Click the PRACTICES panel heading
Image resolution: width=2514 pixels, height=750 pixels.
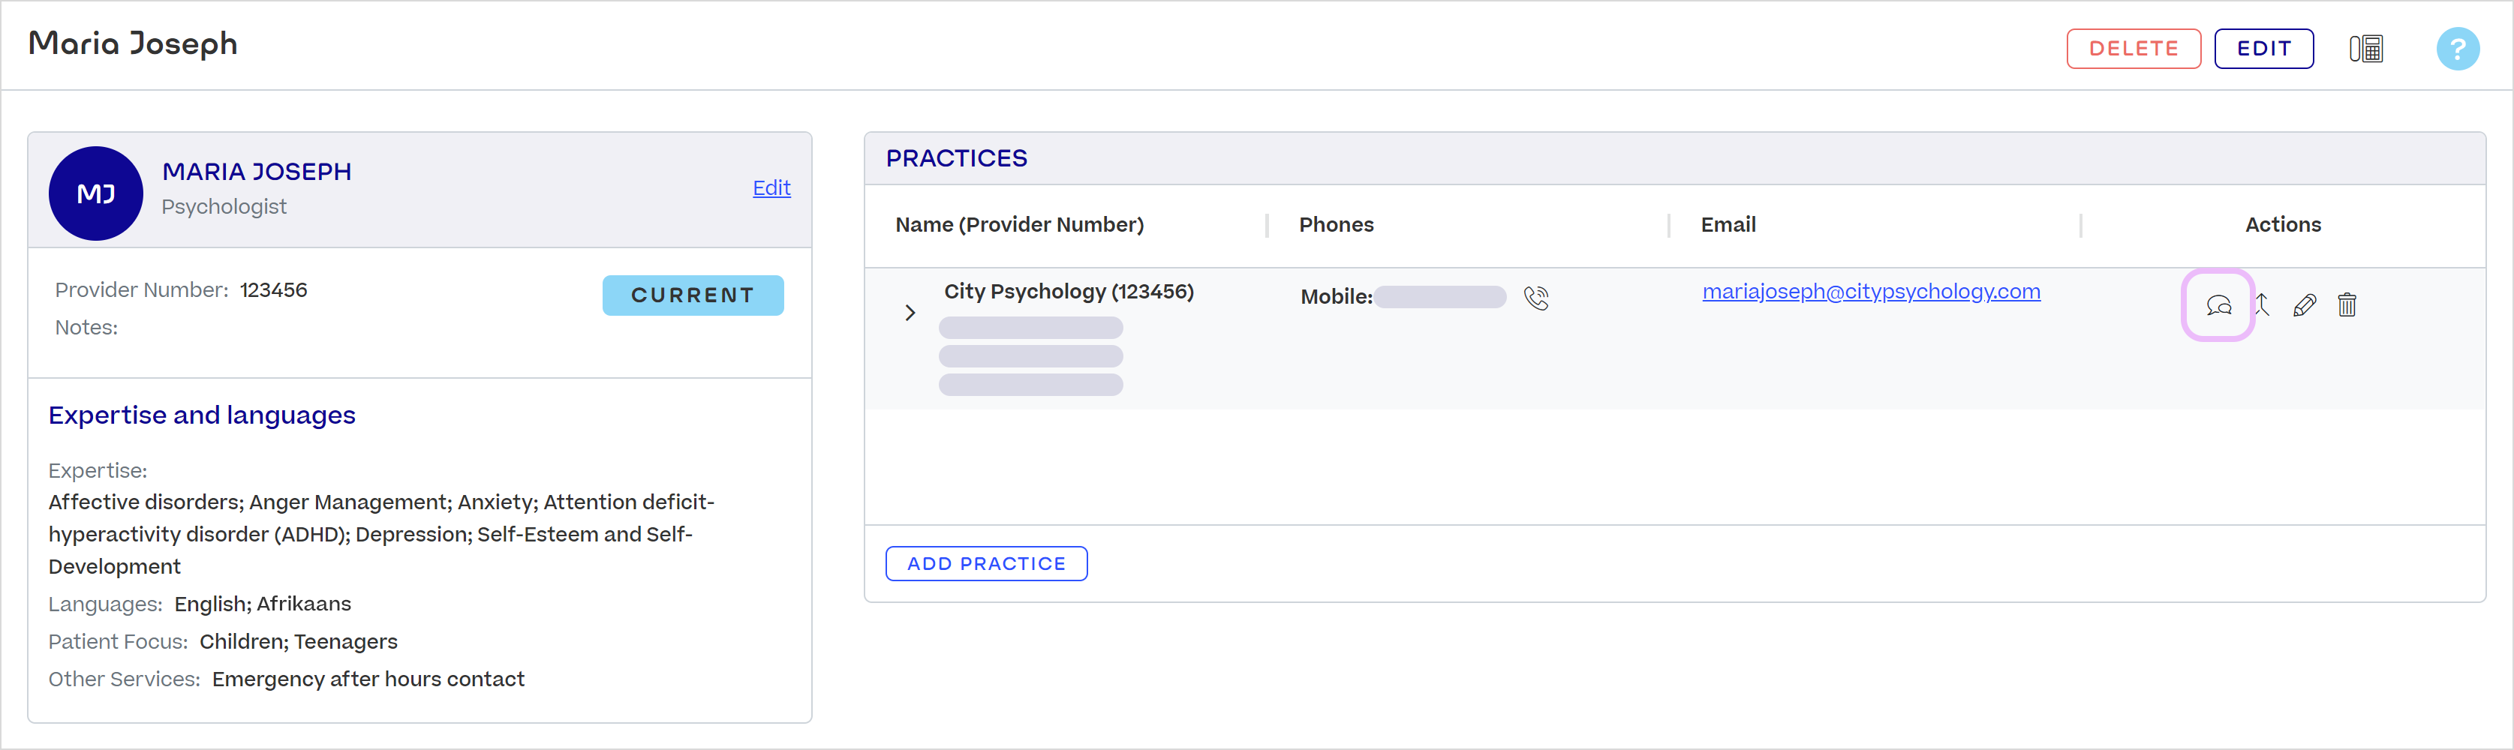(x=956, y=158)
